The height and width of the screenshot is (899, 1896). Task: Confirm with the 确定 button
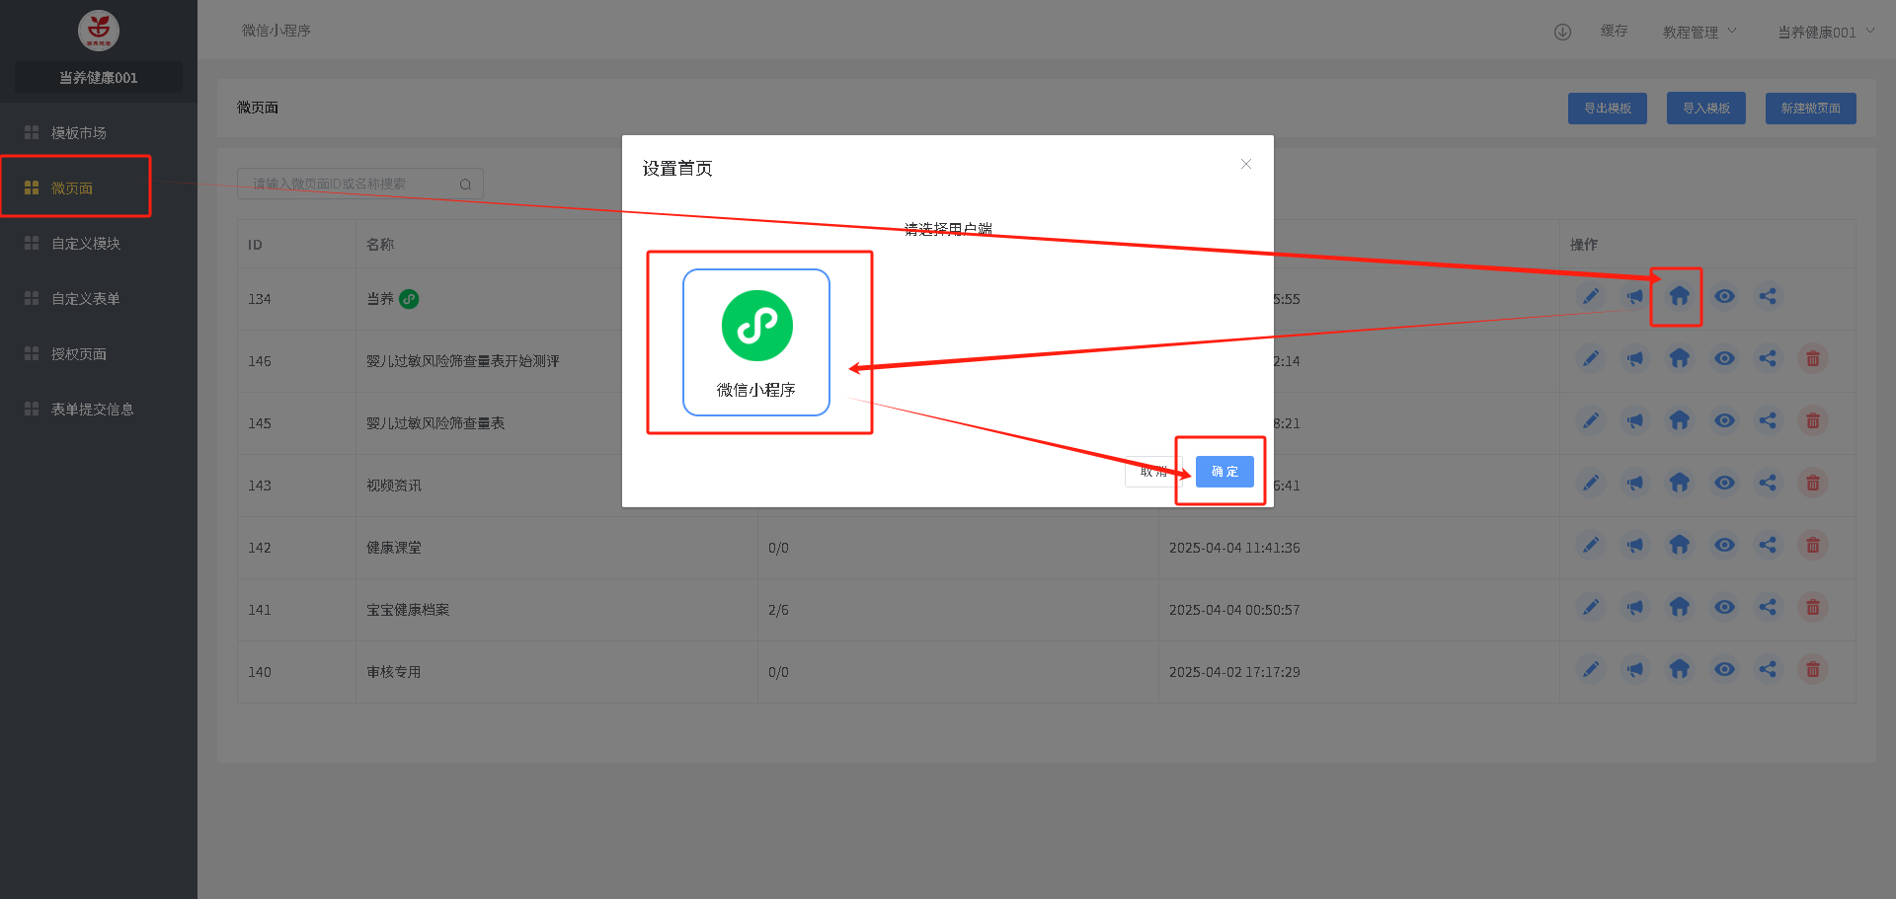[x=1224, y=472]
